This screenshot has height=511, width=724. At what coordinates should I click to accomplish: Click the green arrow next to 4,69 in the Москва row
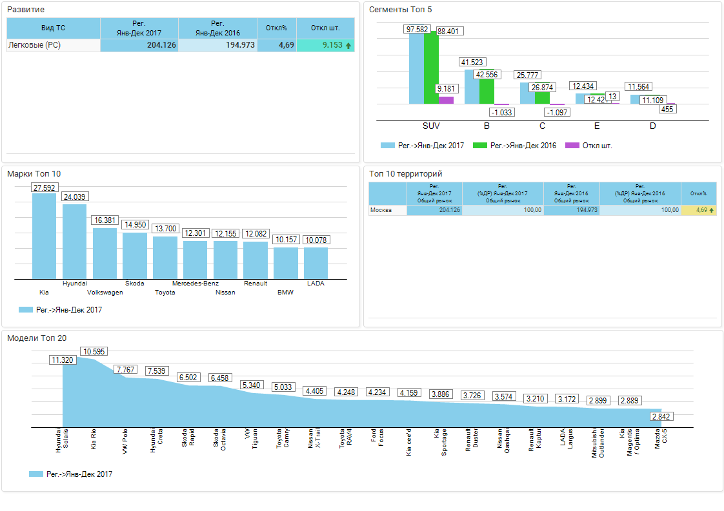712,210
